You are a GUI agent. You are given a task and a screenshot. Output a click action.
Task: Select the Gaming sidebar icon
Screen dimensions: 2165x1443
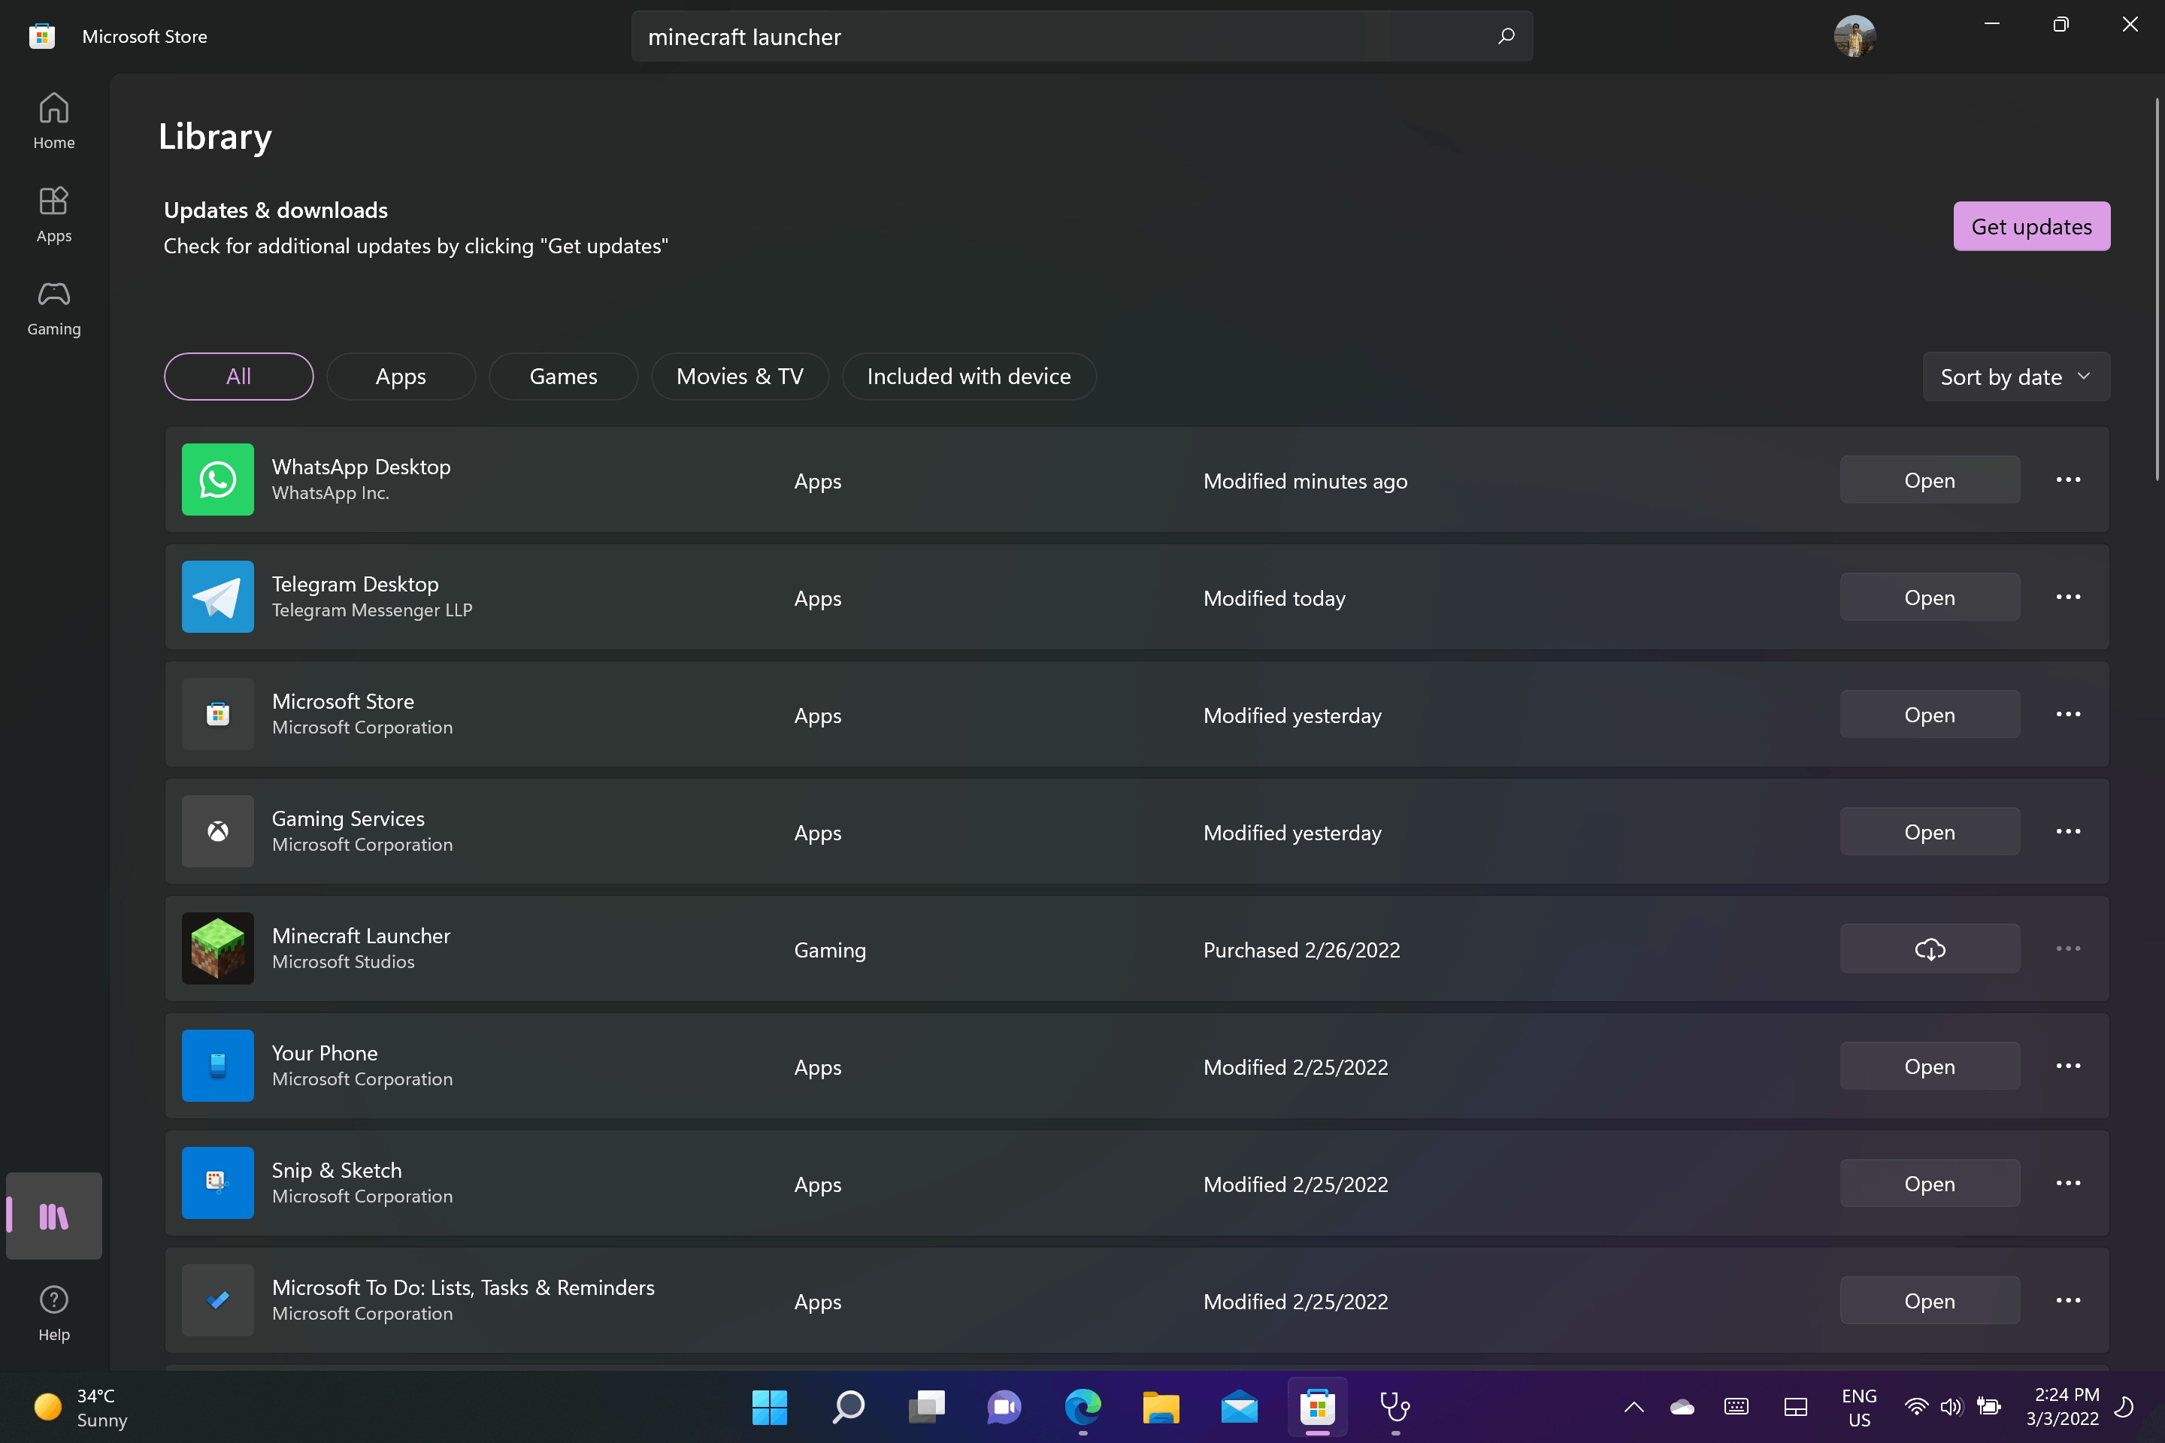click(x=53, y=307)
